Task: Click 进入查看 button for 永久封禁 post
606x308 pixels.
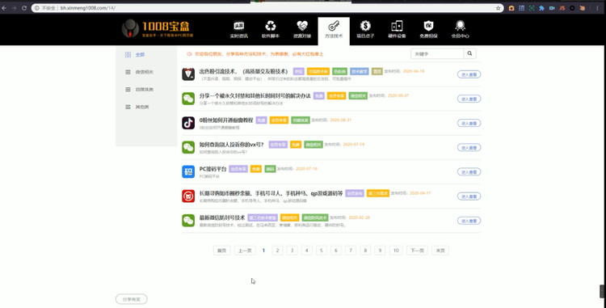Action: [x=469, y=99]
